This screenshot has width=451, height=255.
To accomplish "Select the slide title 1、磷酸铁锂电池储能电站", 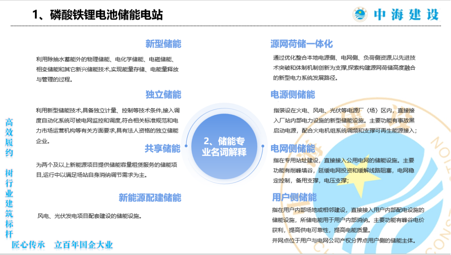I will tap(98, 15).
